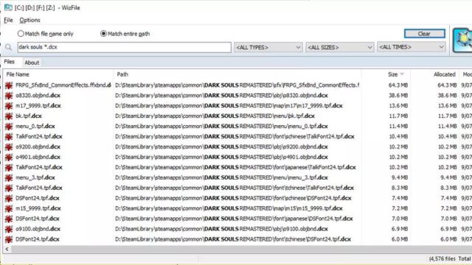
Task: Click file icon of menu_3.tpf.dcx row
Action: [x=9, y=177]
